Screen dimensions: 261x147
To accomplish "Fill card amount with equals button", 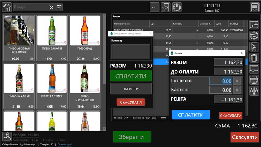I will pyautogui.click(x=237, y=90).
